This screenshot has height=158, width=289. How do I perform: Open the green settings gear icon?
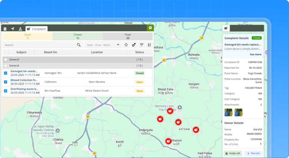pyautogui.click(x=150, y=28)
